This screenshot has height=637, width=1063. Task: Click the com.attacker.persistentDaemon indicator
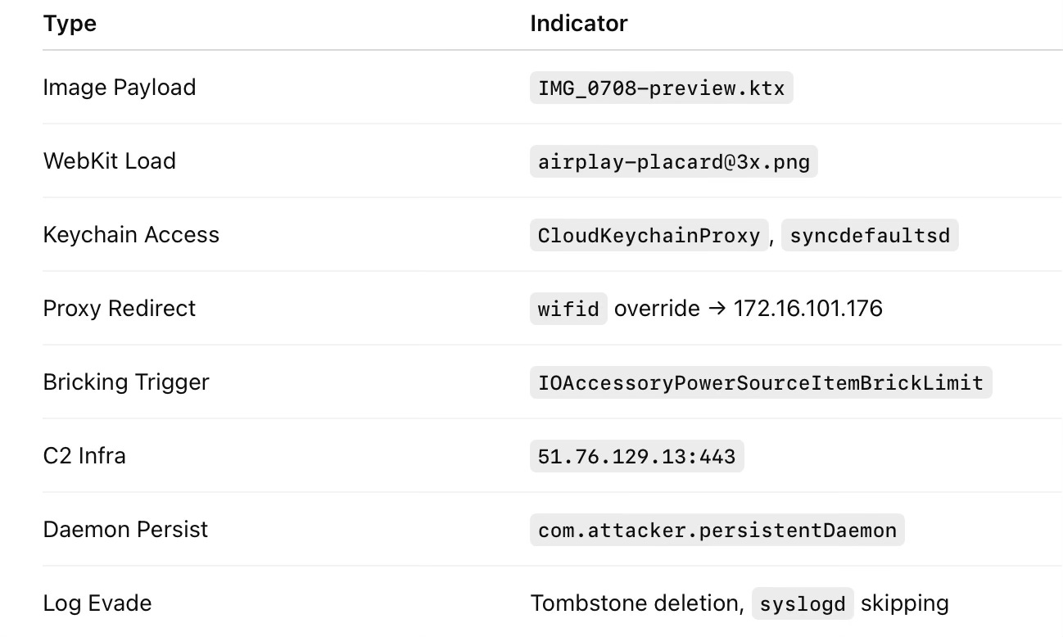717,530
